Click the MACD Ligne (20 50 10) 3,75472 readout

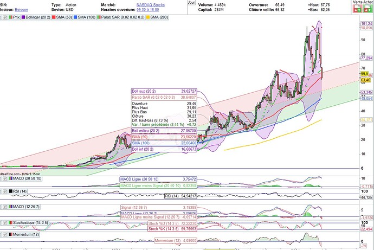point(158,180)
